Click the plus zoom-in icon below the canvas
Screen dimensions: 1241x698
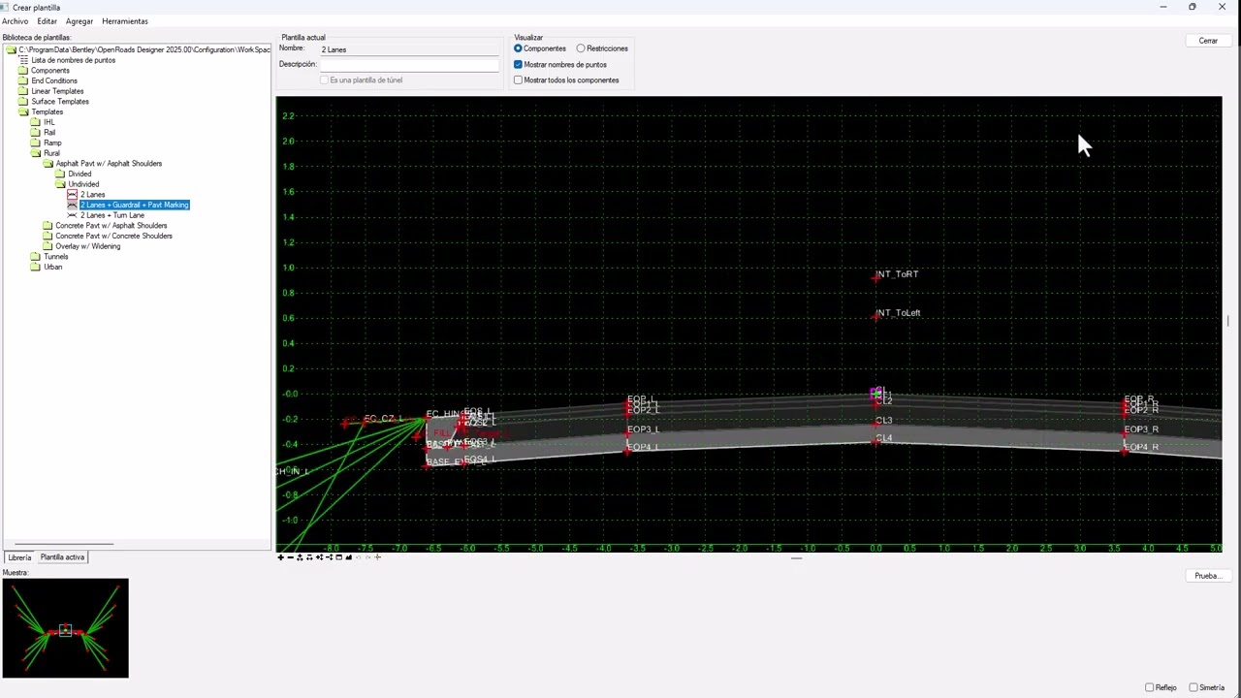click(x=281, y=557)
